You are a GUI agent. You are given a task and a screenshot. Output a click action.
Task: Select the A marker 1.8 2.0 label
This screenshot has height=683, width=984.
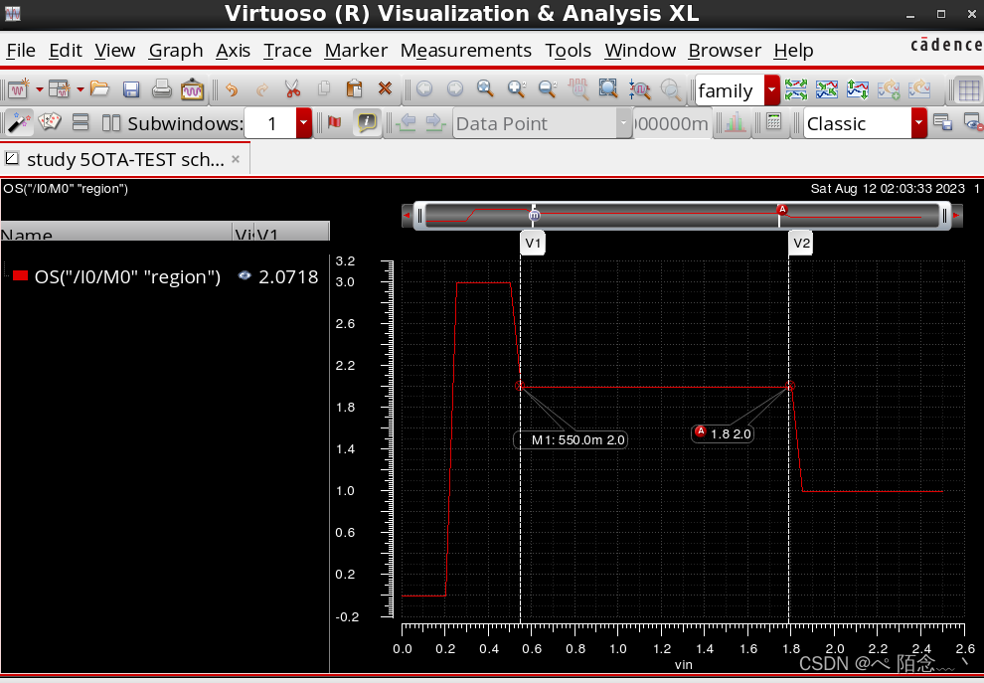723,433
